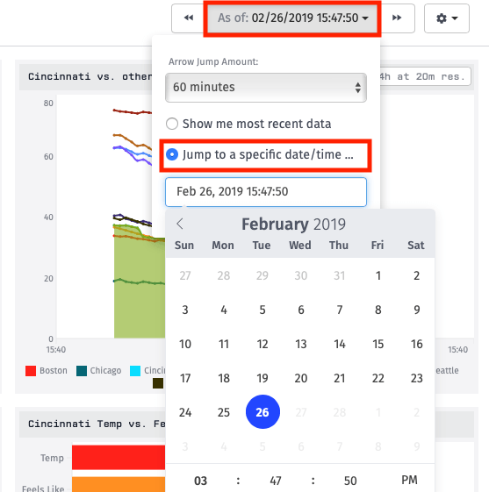489x492 pixels.
Task: Pick February 14 in the calendar
Action: [340, 344]
